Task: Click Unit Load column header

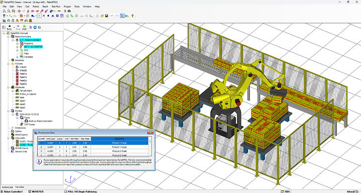Action: pos(50,139)
